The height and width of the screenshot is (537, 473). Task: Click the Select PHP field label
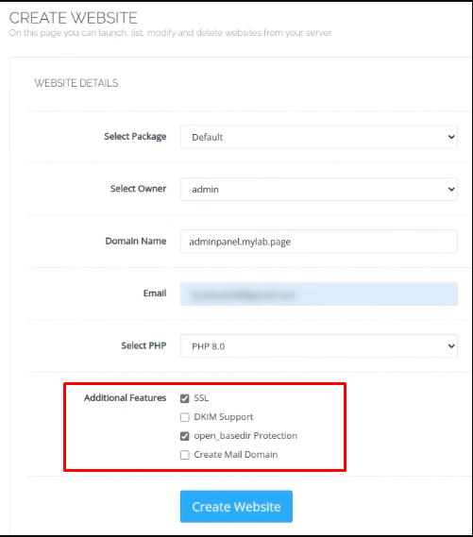[x=144, y=345]
